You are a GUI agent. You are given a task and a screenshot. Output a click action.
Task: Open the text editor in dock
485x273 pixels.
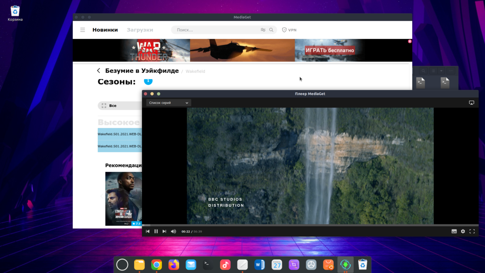coord(242,265)
